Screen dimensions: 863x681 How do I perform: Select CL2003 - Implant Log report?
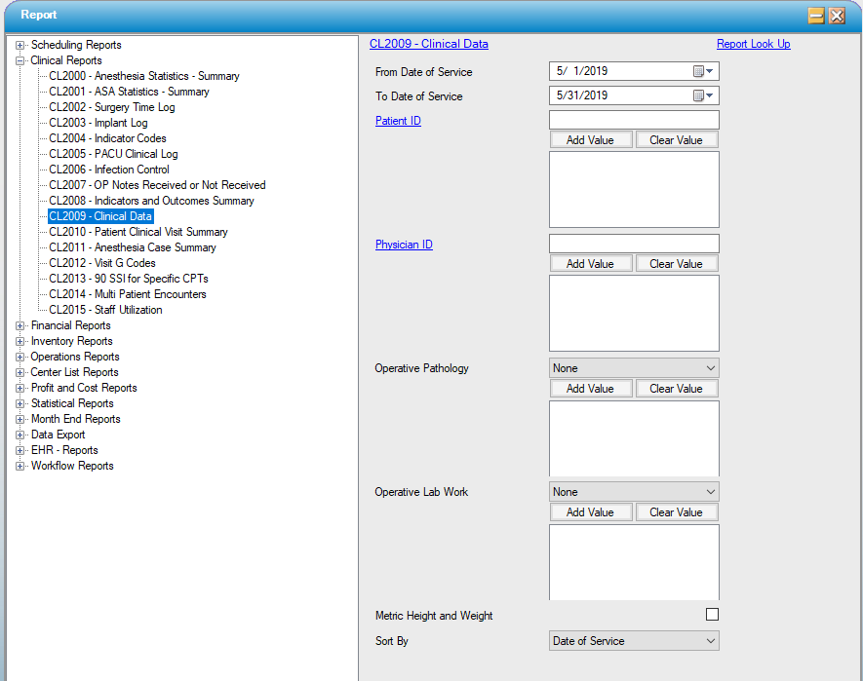(x=98, y=123)
